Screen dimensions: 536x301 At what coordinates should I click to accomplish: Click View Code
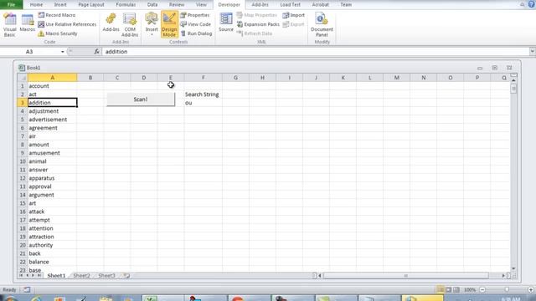[x=195, y=24]
